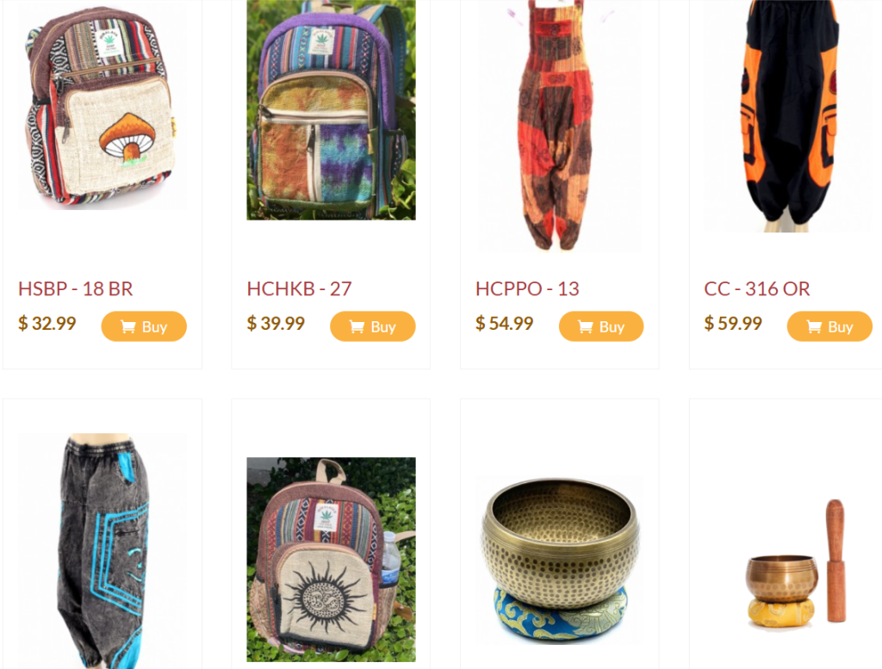882x669 pixels.
Task: Open the HSBP - 18 BR product title
Action: [76, 289]
